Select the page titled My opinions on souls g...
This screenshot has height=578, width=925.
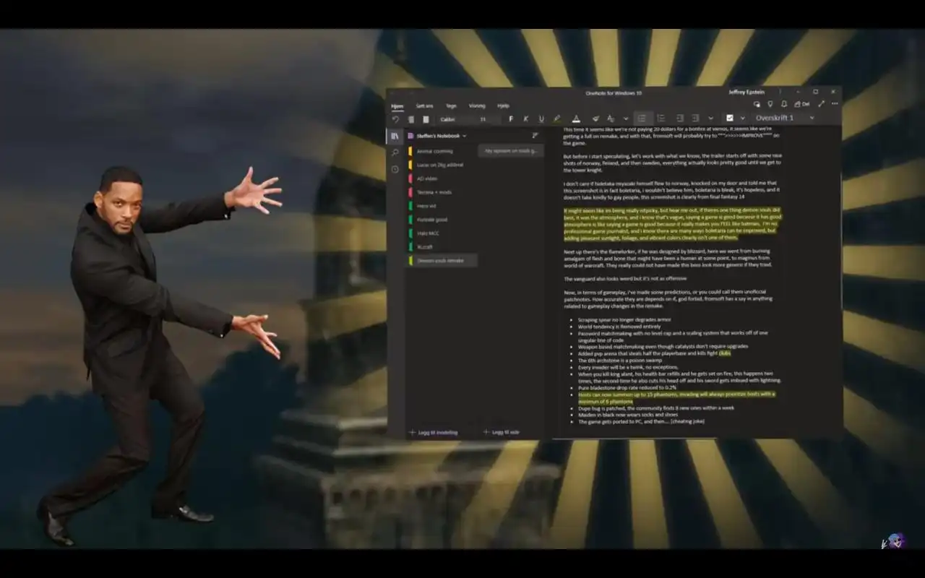pos(510,151)
